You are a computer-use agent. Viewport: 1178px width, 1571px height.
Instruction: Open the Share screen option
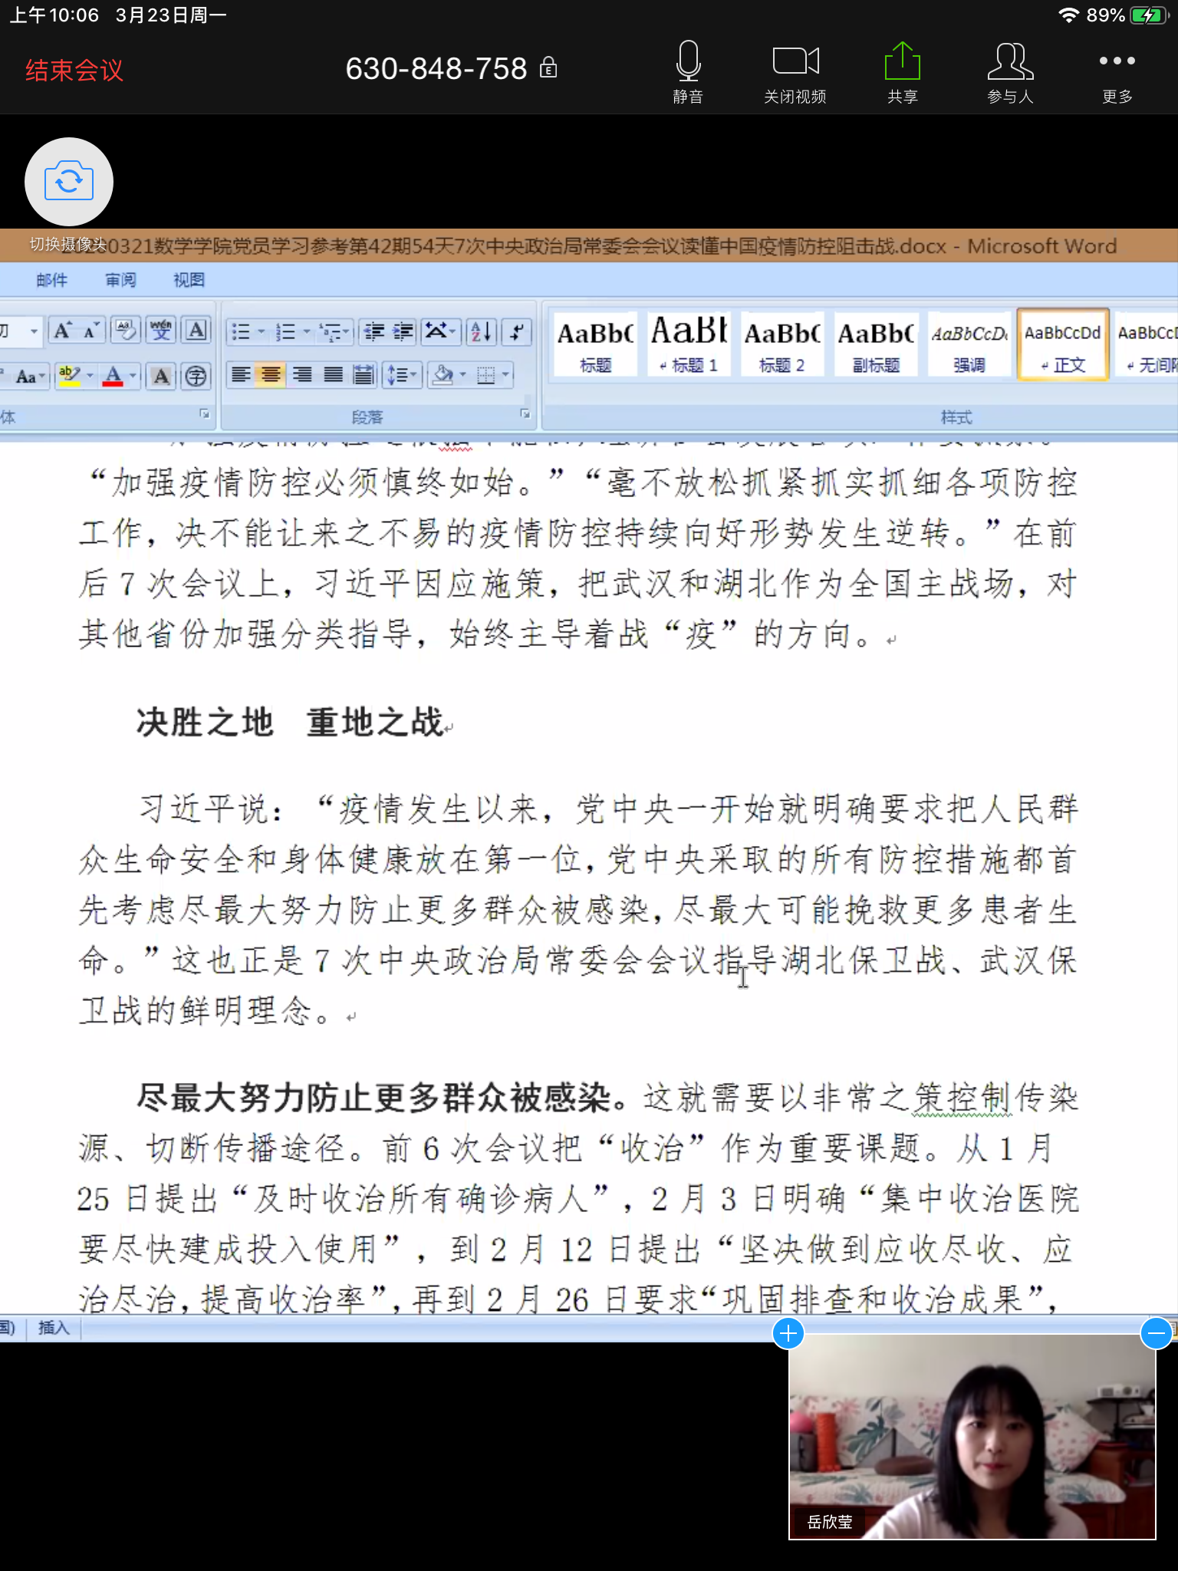click(x=902, y=72)
